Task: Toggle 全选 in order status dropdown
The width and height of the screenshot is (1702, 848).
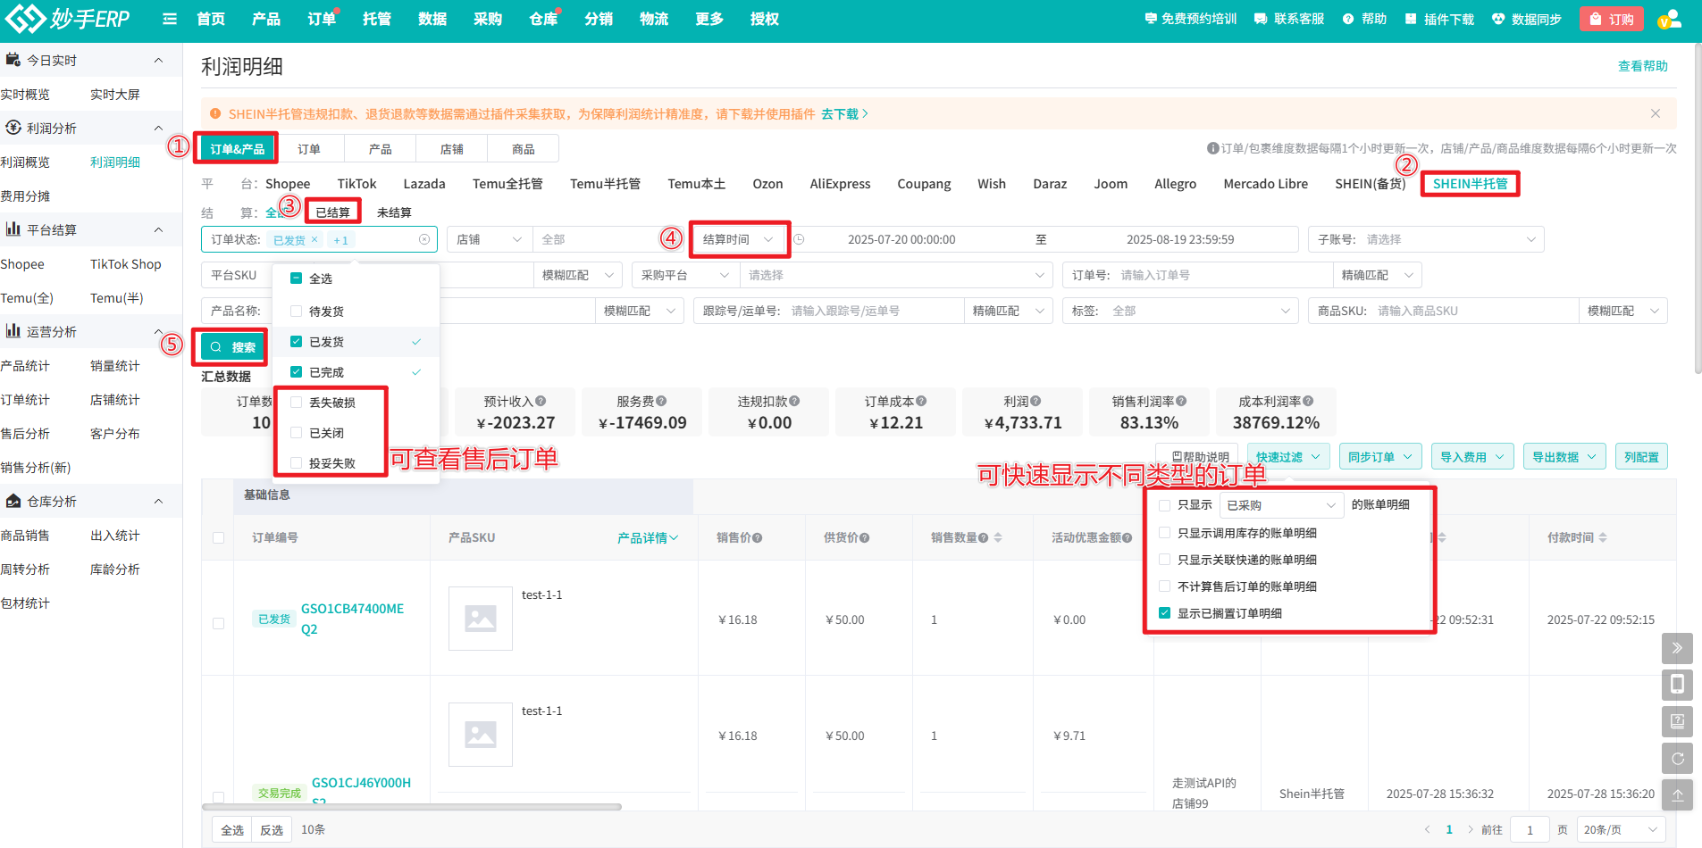Action: [x=296, y=279]
